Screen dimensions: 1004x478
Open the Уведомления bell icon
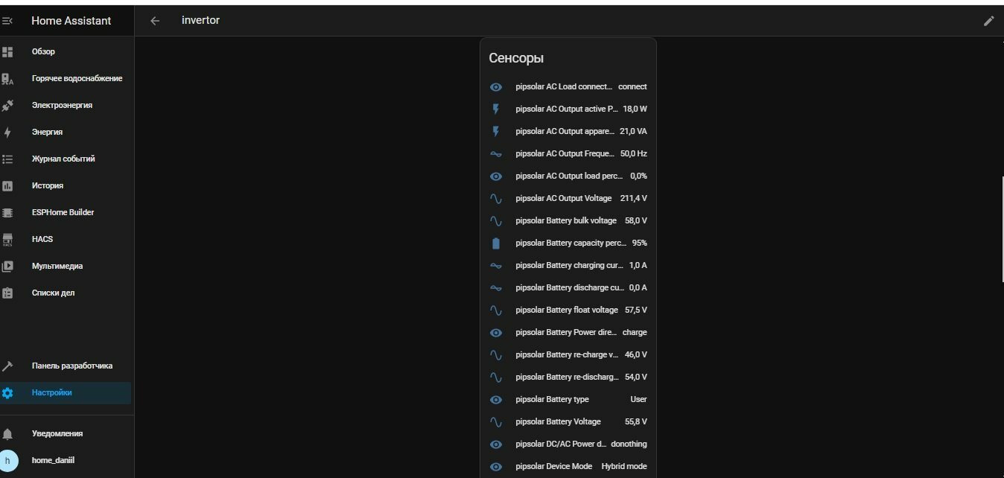click(7, 433)
